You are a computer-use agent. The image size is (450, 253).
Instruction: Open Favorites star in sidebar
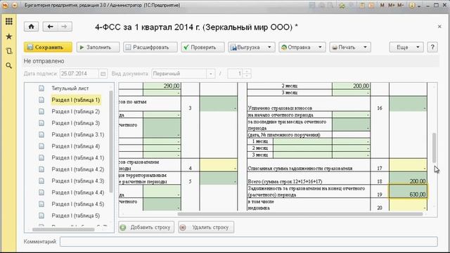(x=9, y=37)
